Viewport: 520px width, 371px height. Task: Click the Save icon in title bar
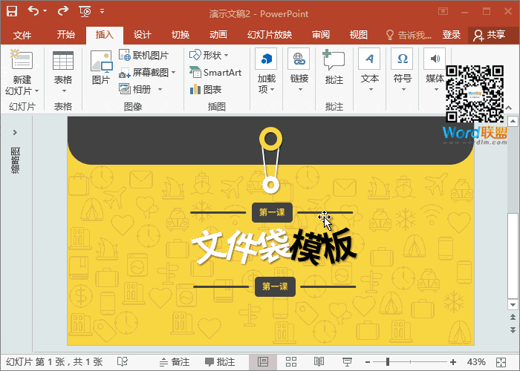[x=12, y=11]
